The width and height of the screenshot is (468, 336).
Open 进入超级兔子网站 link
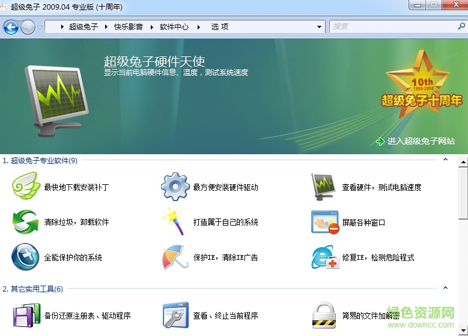tap(421, 141)
